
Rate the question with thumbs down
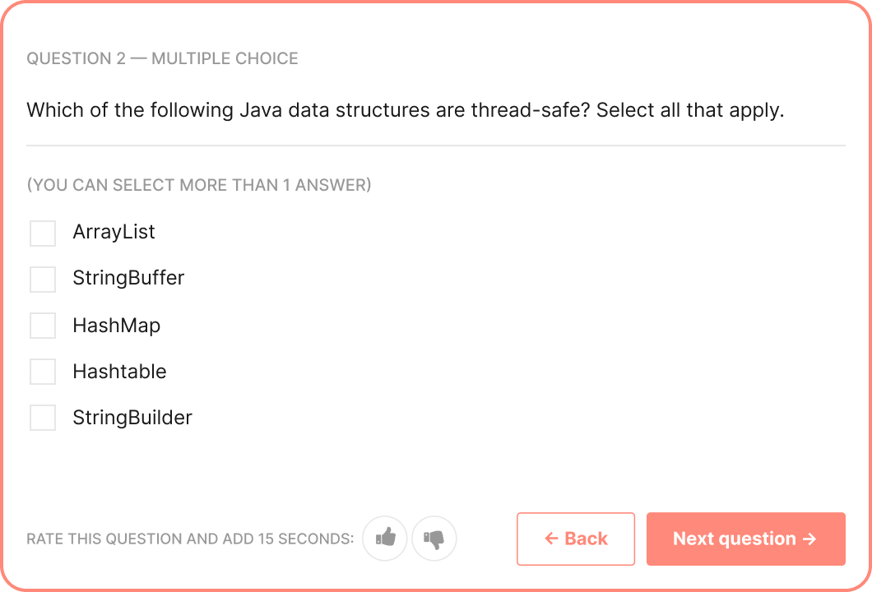[x=434, y=538]
